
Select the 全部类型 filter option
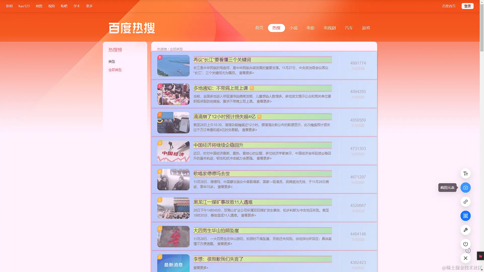coord(115,70)
